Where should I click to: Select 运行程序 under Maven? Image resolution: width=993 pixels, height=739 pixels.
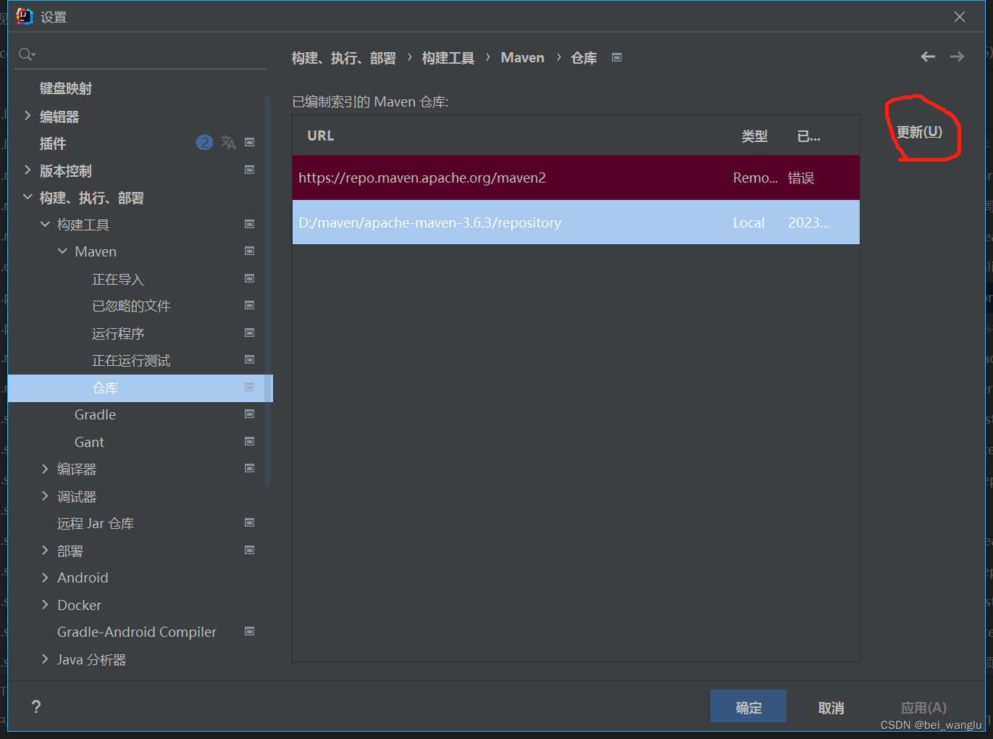pyautogui.click(x=118, y=334)
